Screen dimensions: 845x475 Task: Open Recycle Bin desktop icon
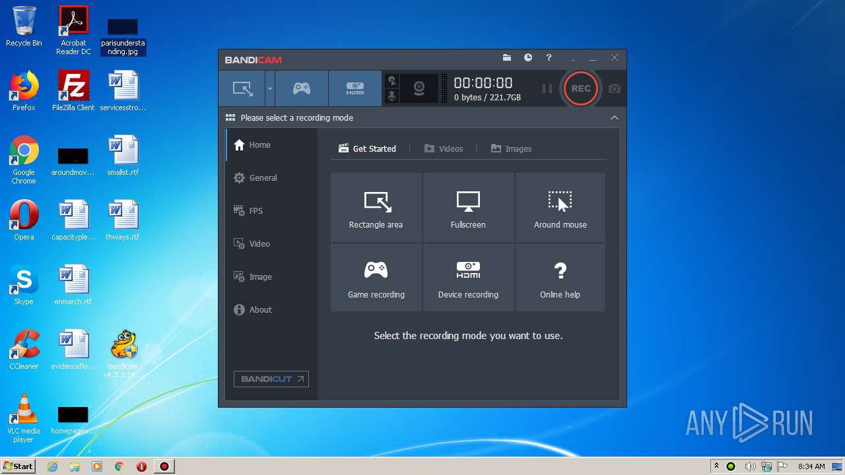click(24, 26)
